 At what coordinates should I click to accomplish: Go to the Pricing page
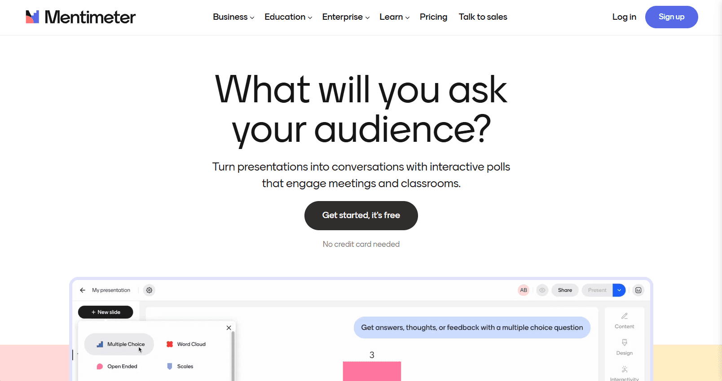tap(433, 17)
